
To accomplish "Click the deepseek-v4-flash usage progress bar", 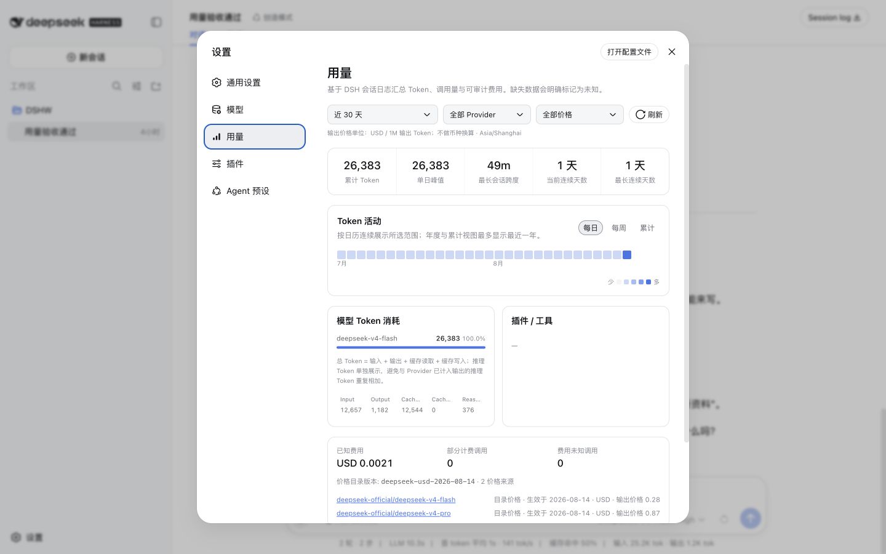I will pos(411,347).
